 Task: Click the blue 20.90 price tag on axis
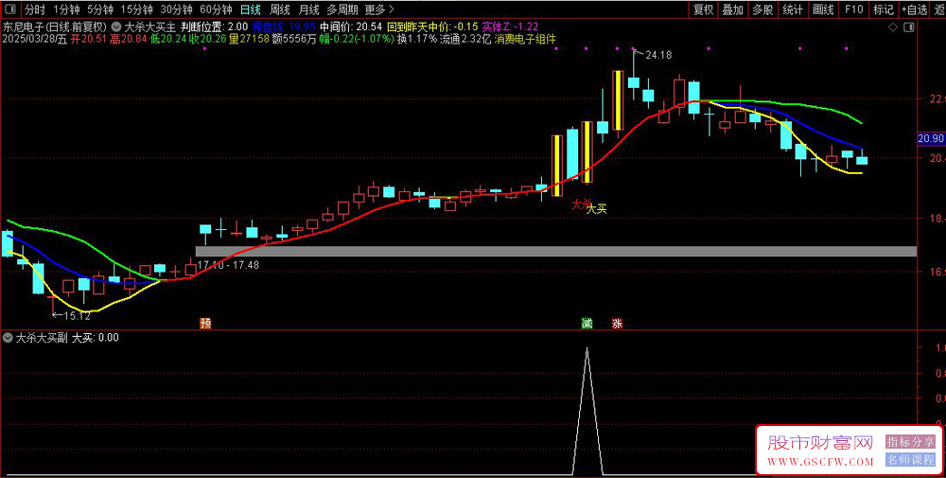[930, 139]
